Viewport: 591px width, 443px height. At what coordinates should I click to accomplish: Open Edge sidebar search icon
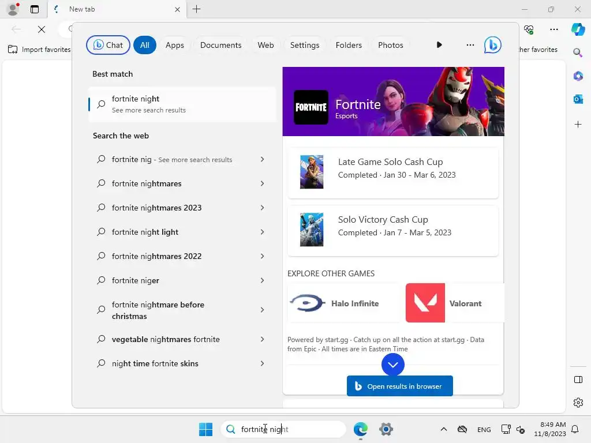[578, 52]
